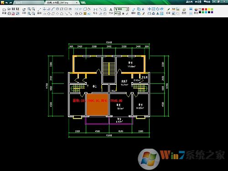
Task: Toggle bold text formatting
Action: [x=123, y=14]
